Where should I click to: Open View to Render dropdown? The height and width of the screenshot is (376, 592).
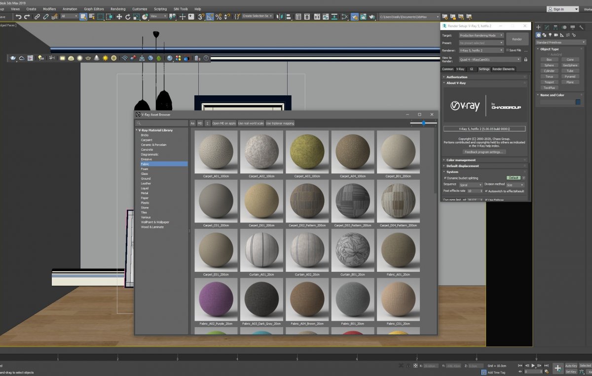pos(489,59)
